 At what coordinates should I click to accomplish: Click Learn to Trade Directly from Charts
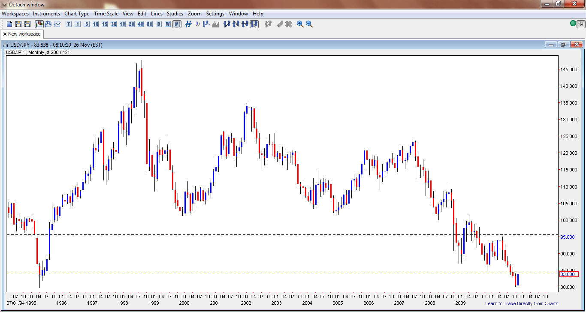(x=522, y=303)
